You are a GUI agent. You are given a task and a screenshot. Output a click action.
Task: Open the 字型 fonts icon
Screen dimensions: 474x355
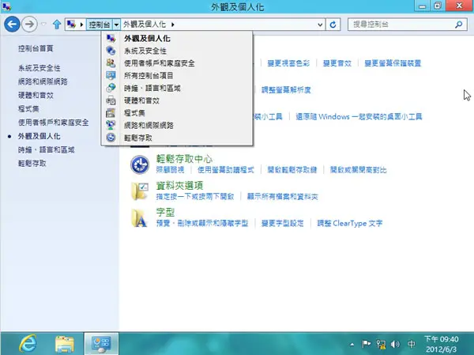pos(139,218)
